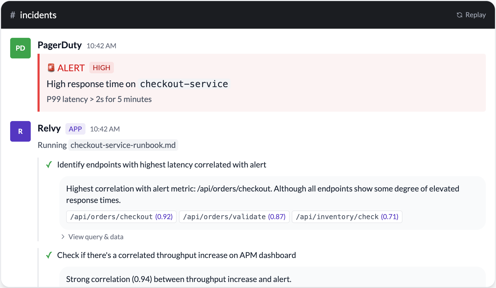This screenshot has height=288, width=496.
Task: Click the Relvy sender name
Action: pos(49,128)
